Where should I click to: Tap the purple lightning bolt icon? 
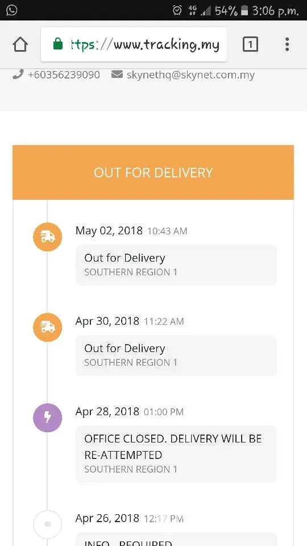47,418
